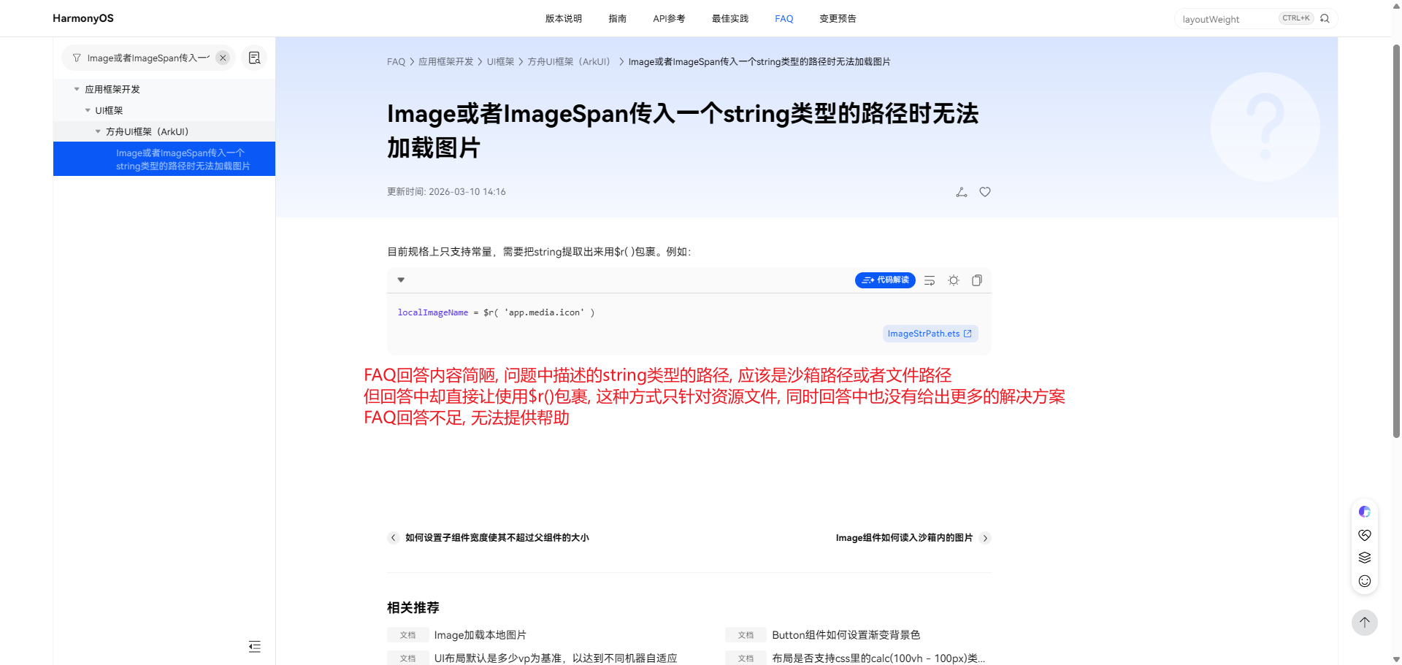
Task: Click the search magnifier icon in header
Action: [1325, 18]
